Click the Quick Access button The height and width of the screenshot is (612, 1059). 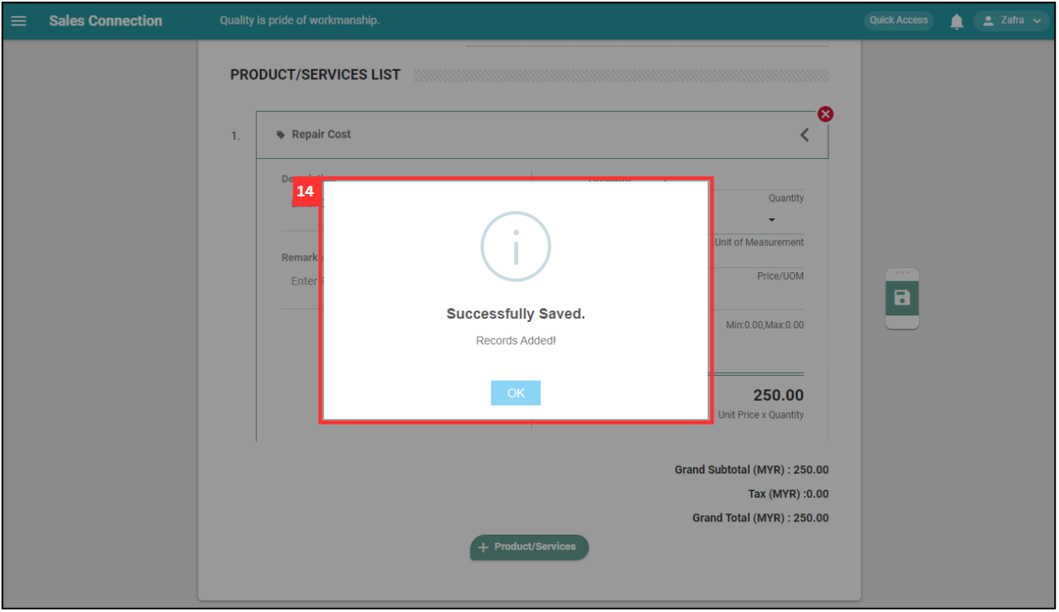[x=899, y=20]
